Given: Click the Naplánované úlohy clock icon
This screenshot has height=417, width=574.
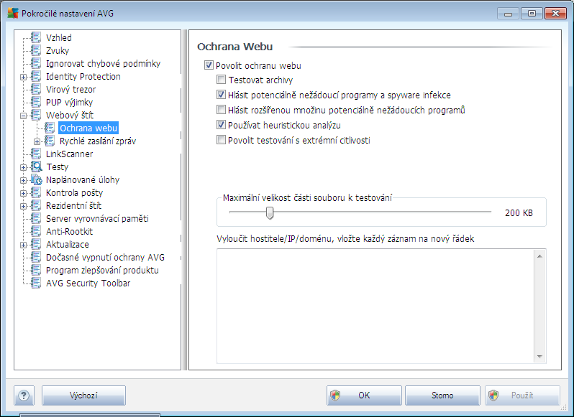Looking at the screenshot, I should pyautogui.click(x=36, y=179).
